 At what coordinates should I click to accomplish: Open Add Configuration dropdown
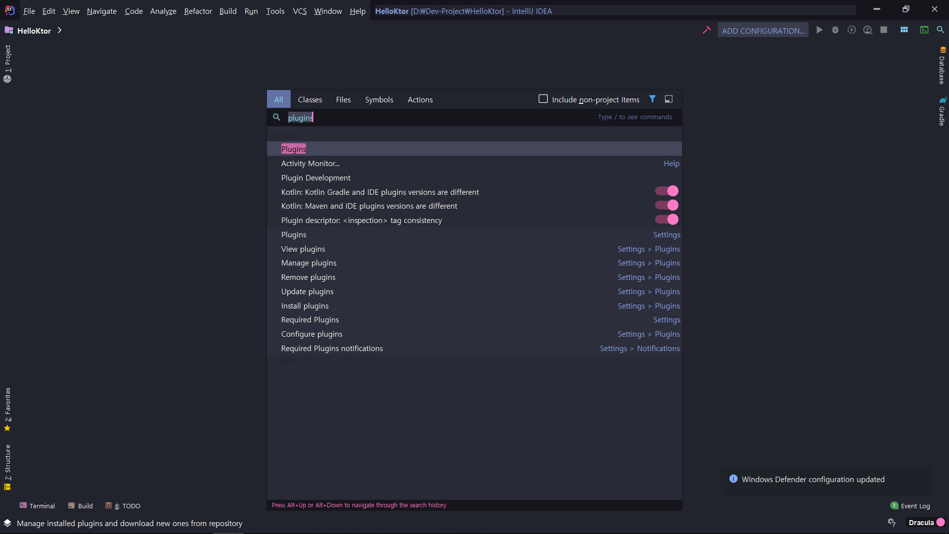tap(763, 31)
